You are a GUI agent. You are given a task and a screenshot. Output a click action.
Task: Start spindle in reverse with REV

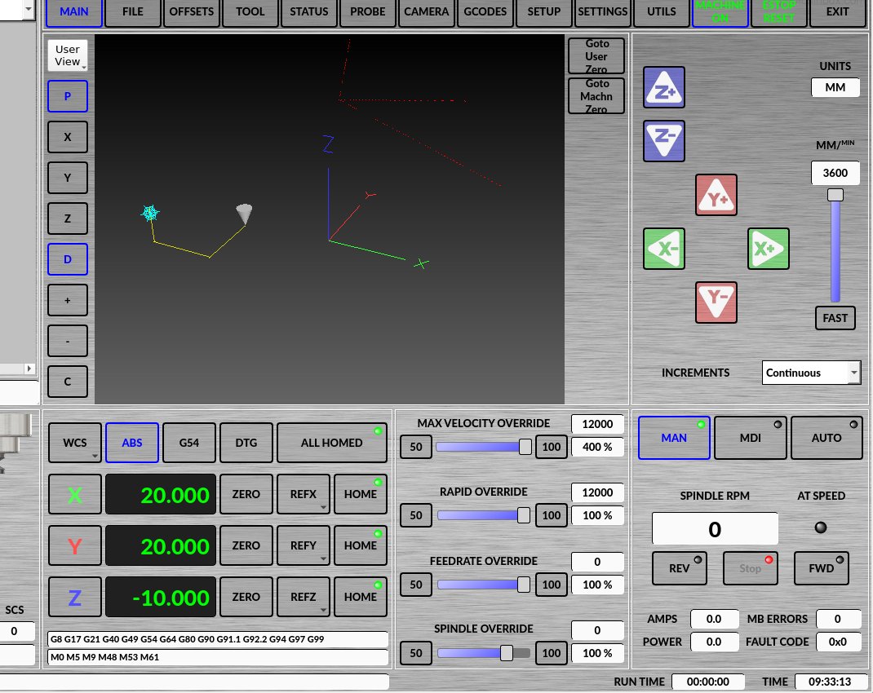(x=680, y=568)
